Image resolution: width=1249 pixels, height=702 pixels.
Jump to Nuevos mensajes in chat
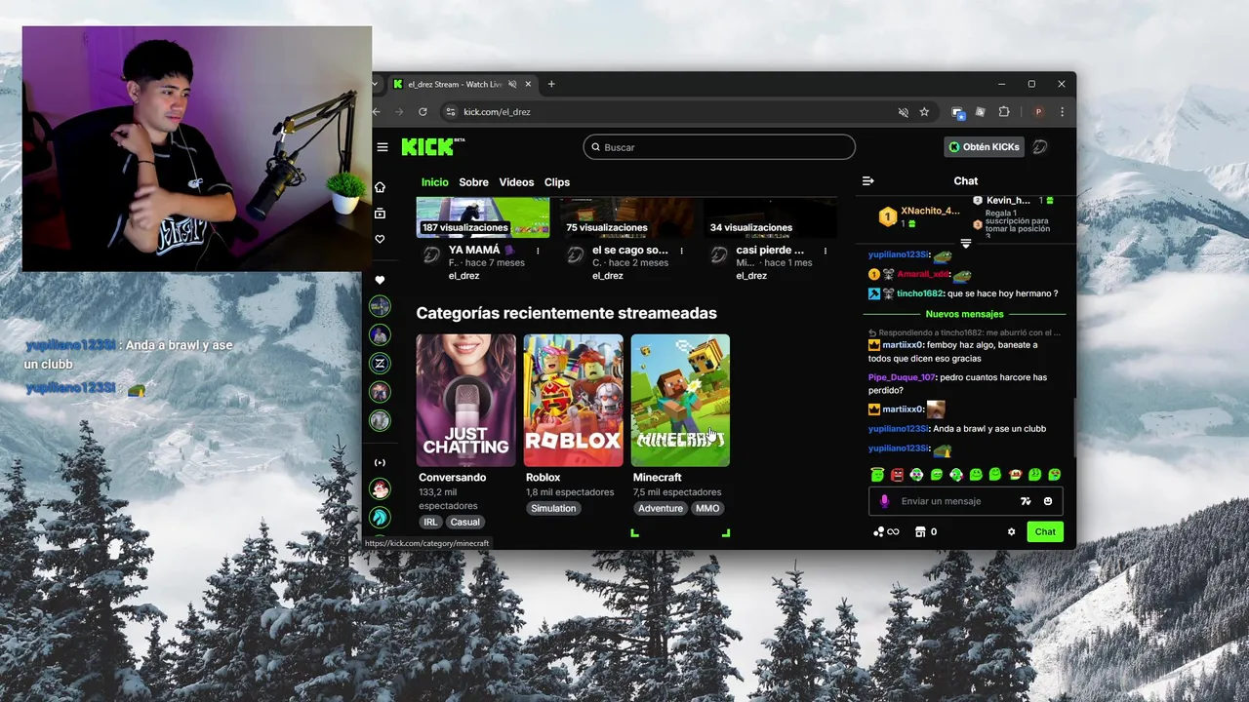[x=964, y=314]
